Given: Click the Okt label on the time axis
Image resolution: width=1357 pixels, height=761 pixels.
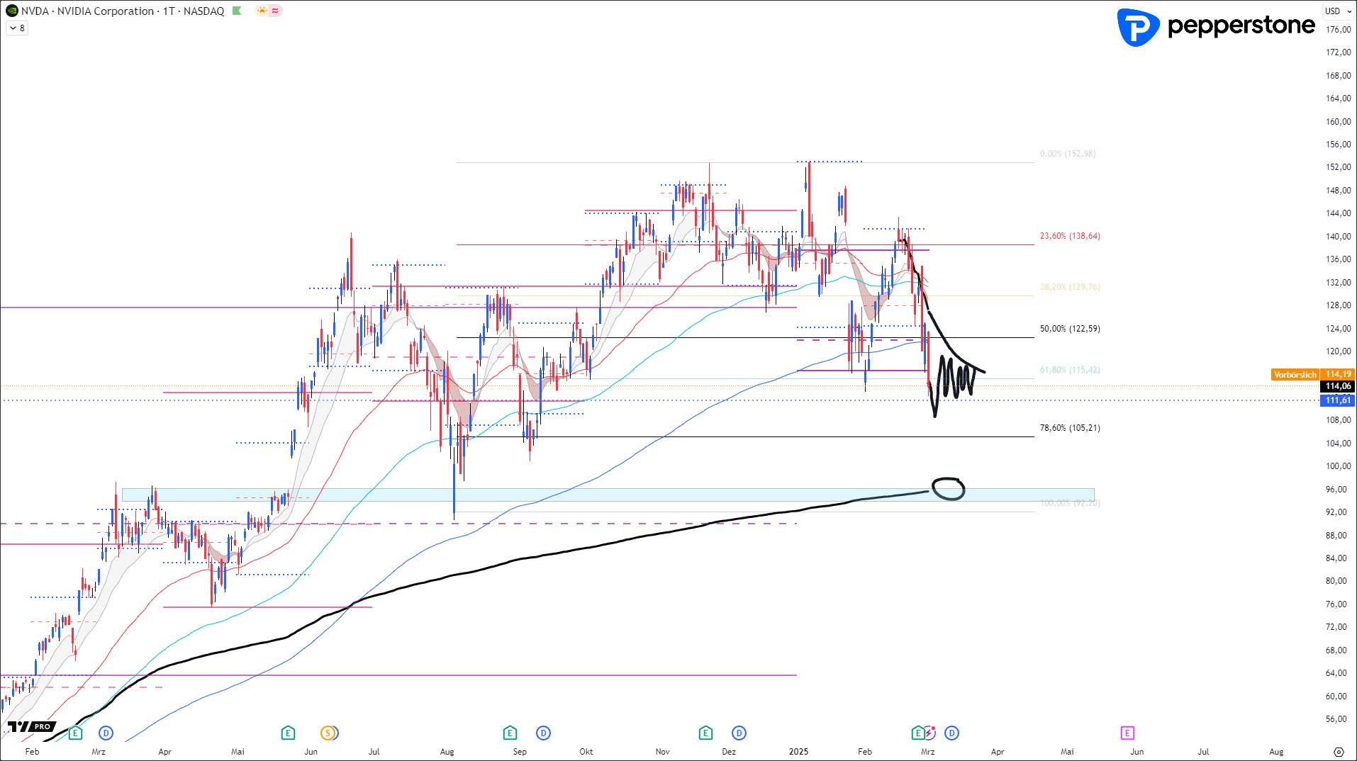Looking at the screenshot, I should [x=586, y=752].
